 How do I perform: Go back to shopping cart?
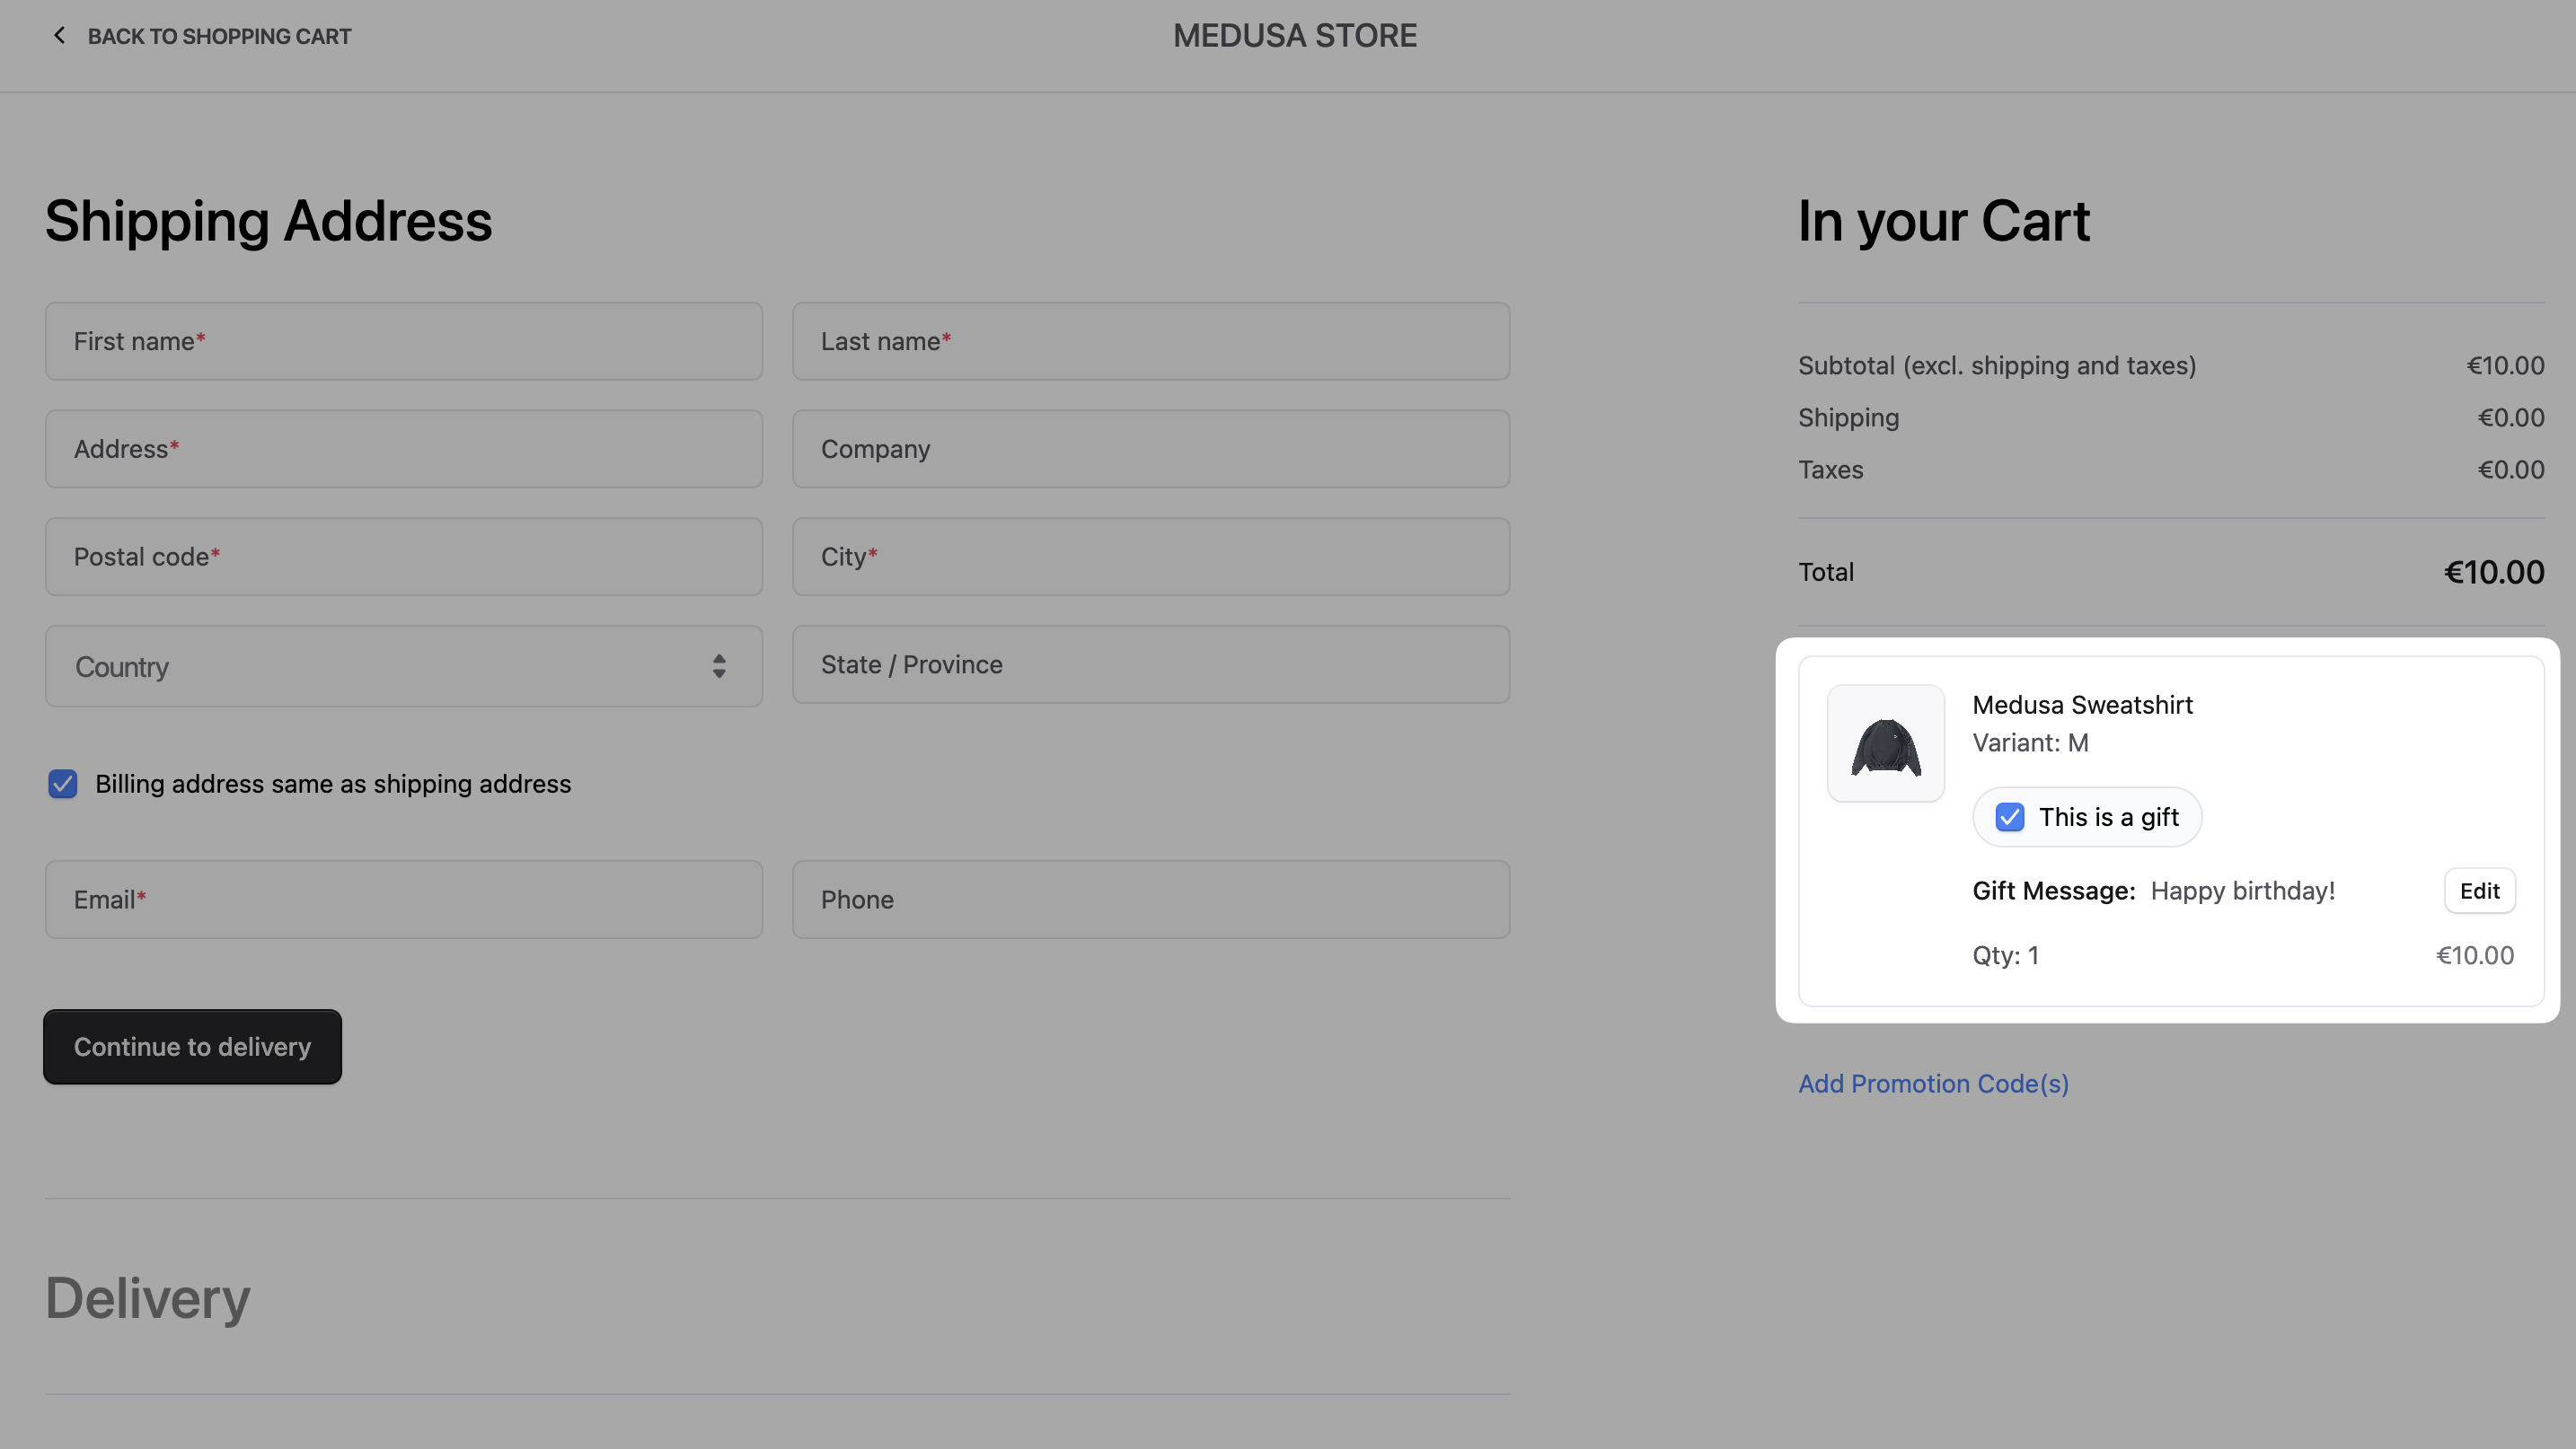[219, 36]
